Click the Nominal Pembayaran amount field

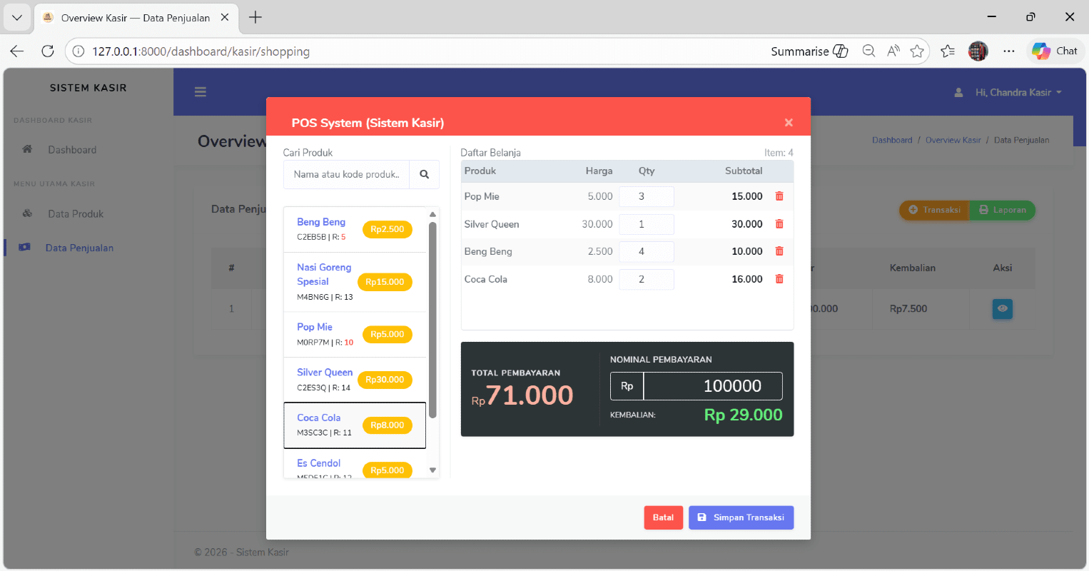point(713,386)
